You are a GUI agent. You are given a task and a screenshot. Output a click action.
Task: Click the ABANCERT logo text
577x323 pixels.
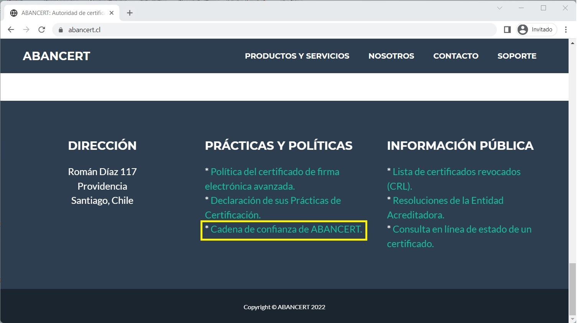coord(56,56)
